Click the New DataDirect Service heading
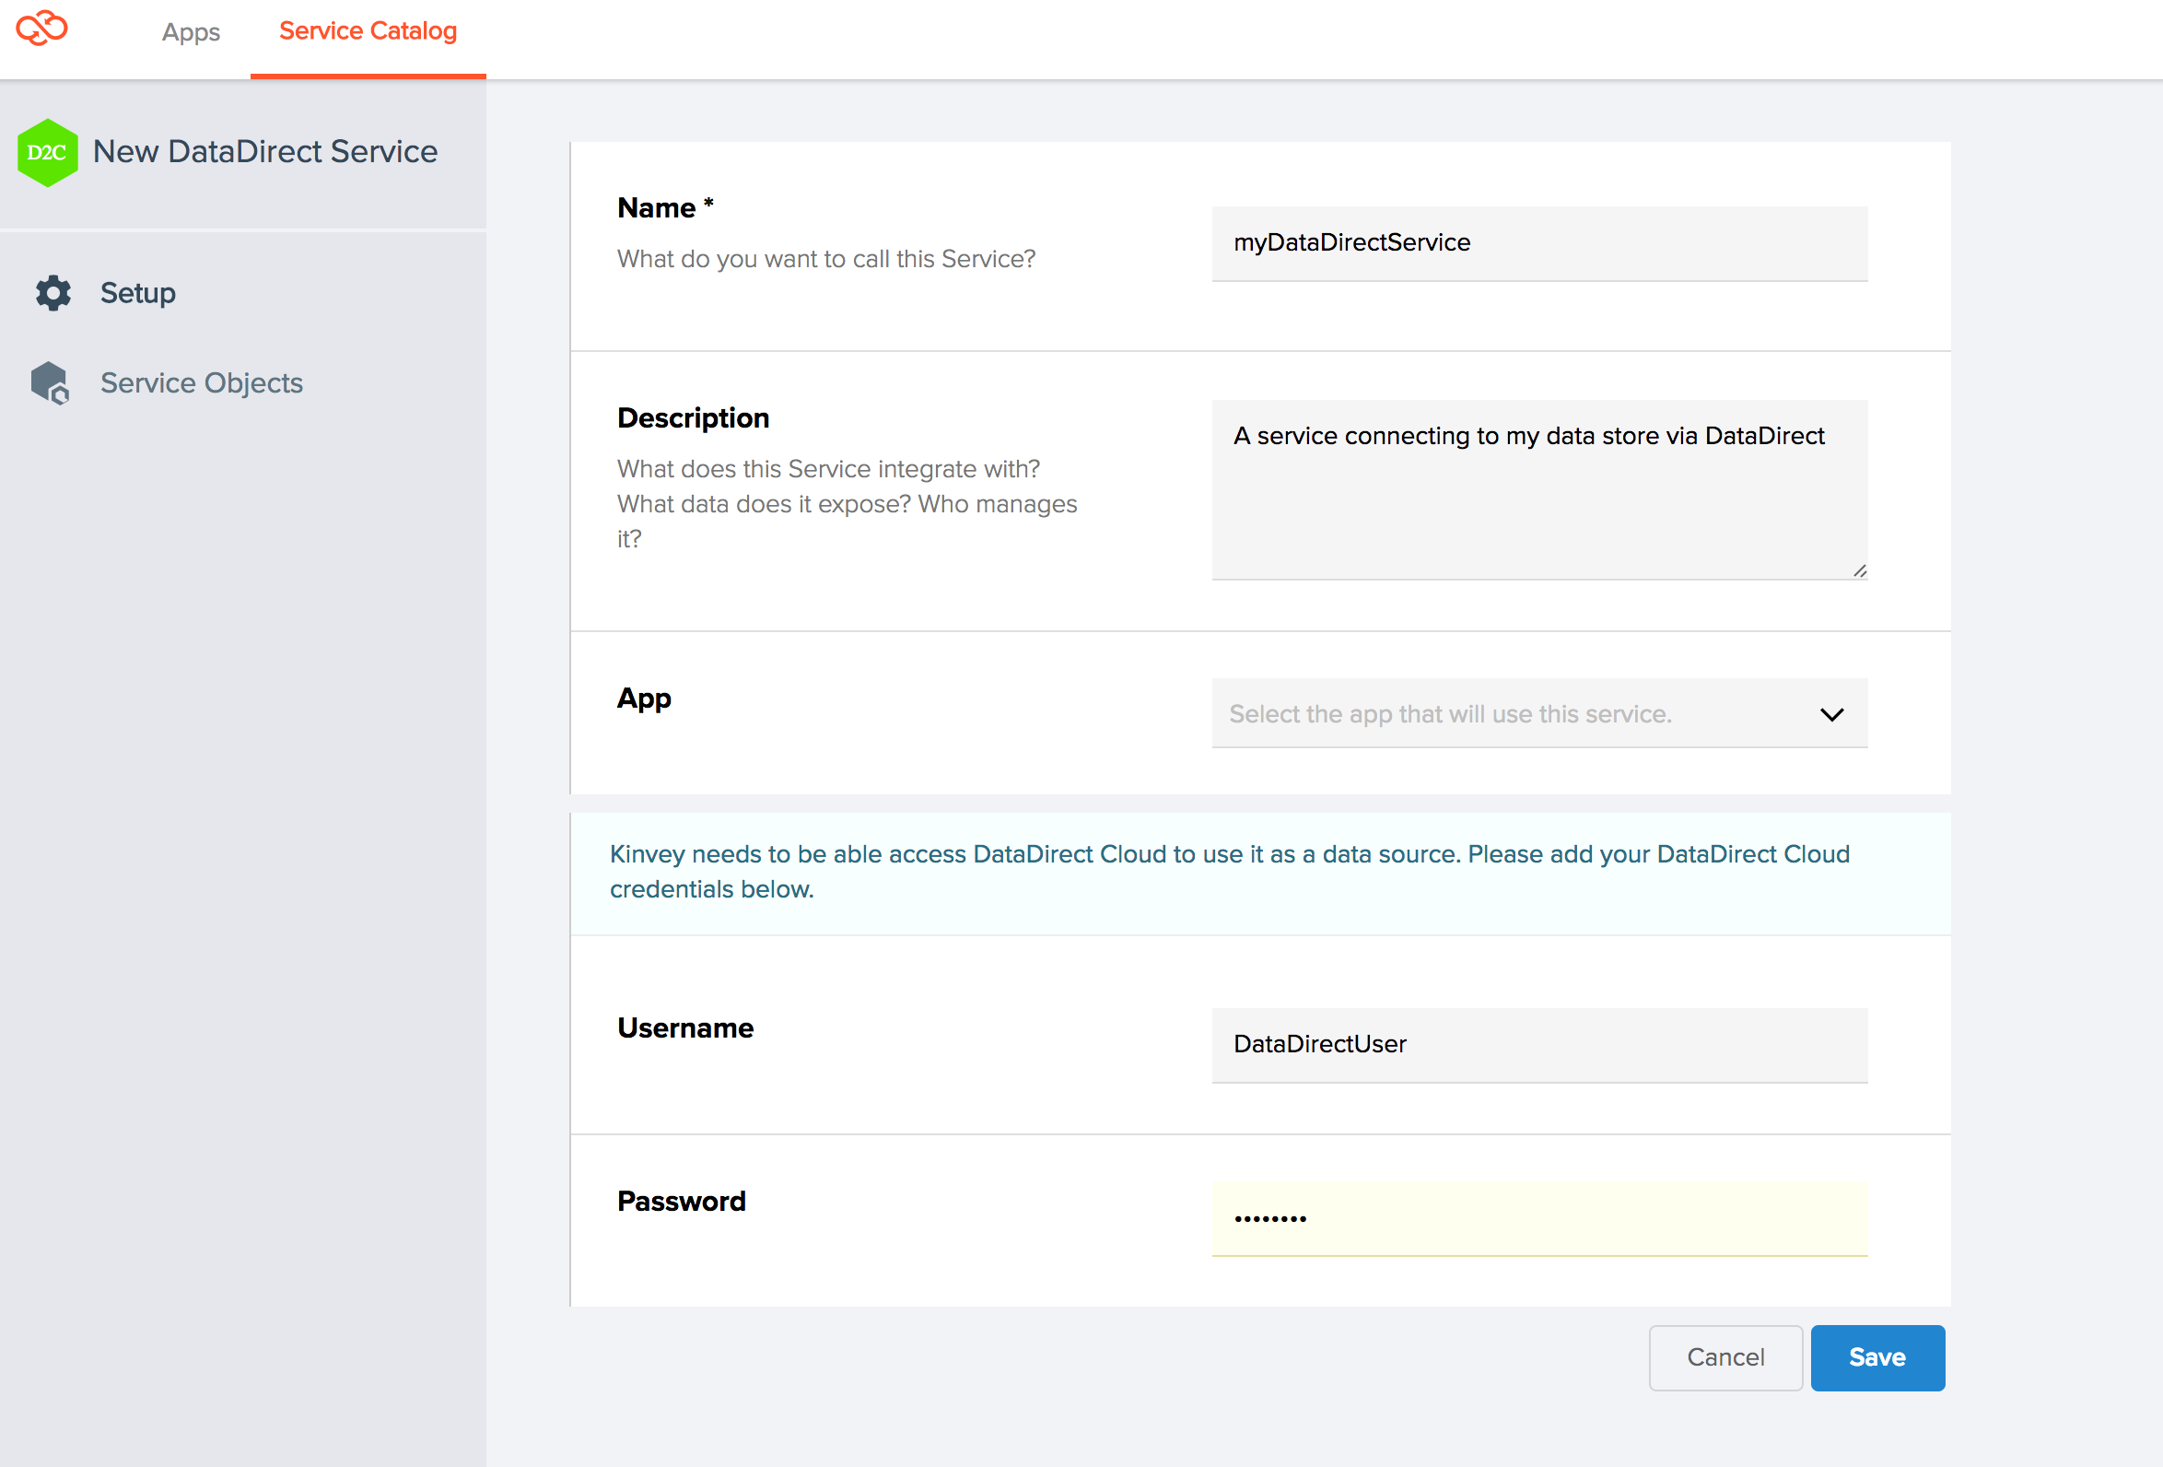Image resolution: width=2163 pixels, height=1467 pixels. pos(267,150)
